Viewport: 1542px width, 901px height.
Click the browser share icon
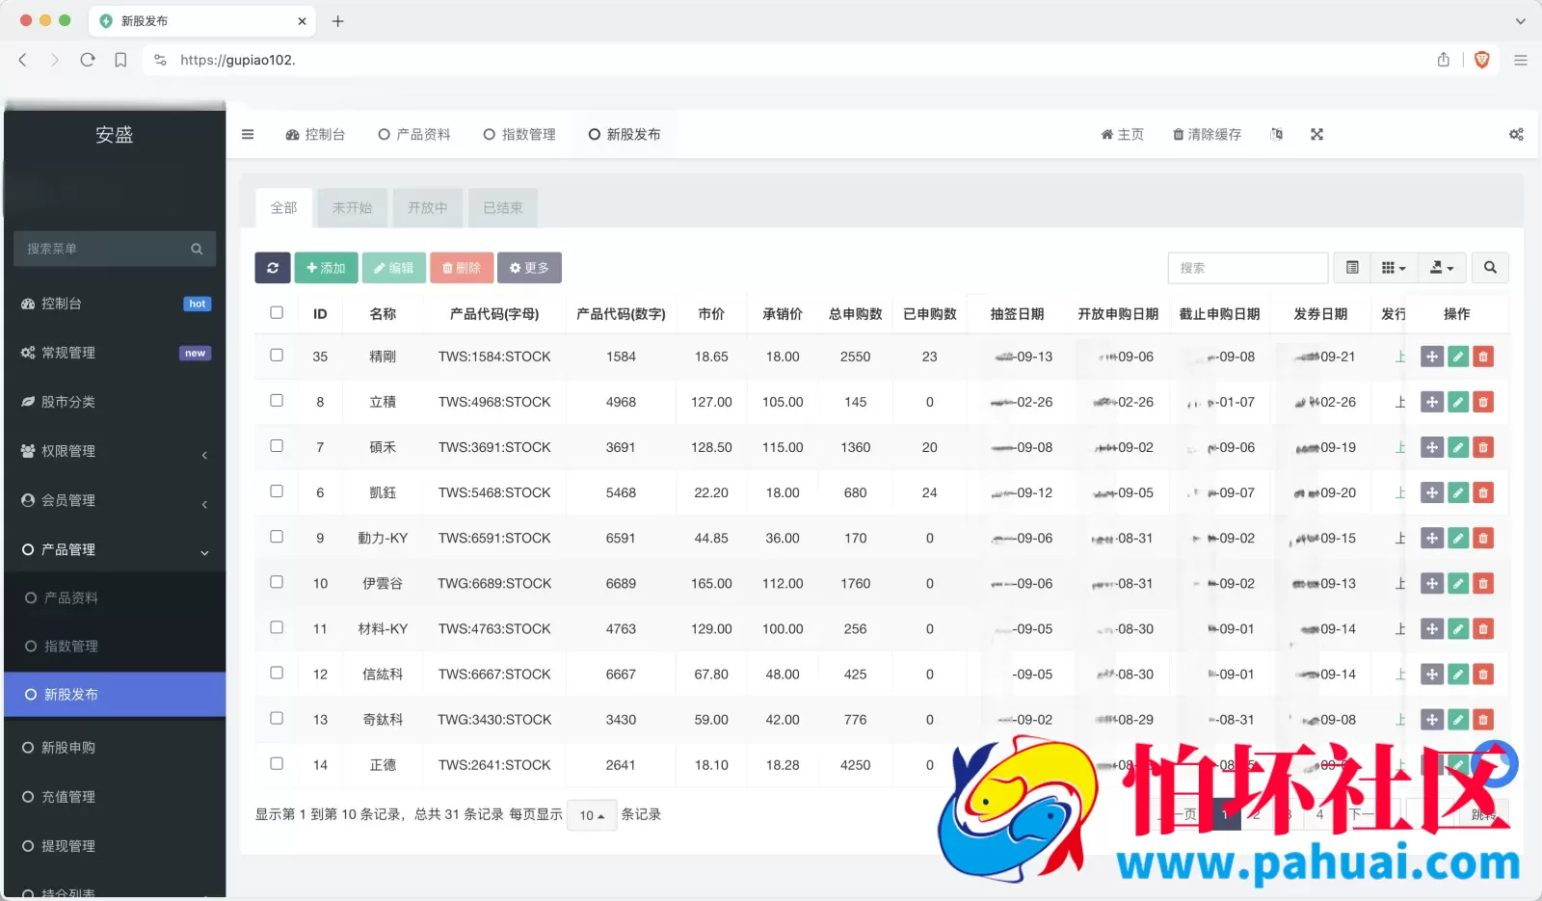click(1443, 60)
